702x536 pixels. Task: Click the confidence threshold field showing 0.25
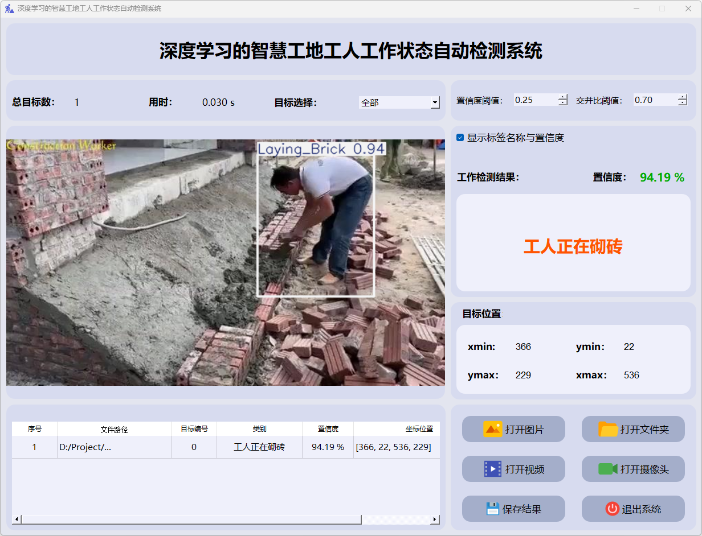534,100
